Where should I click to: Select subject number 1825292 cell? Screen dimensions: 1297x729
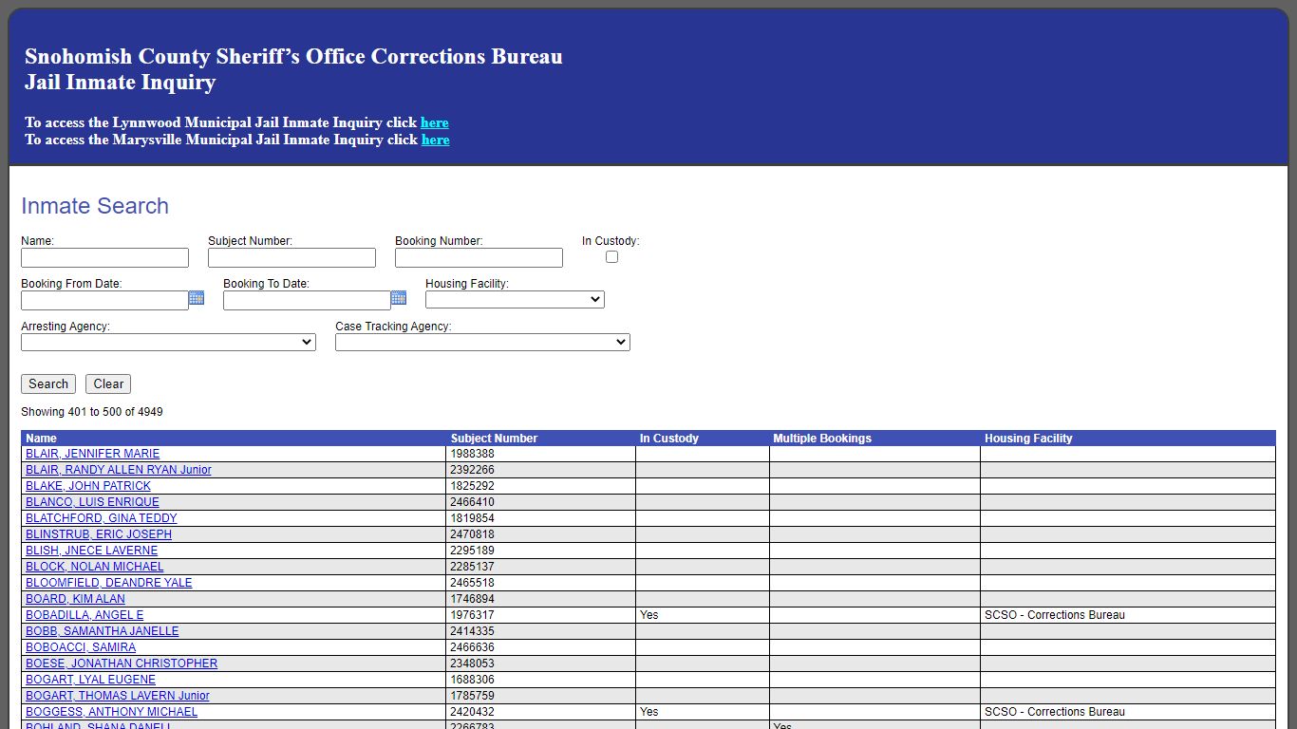pos(541,486)
